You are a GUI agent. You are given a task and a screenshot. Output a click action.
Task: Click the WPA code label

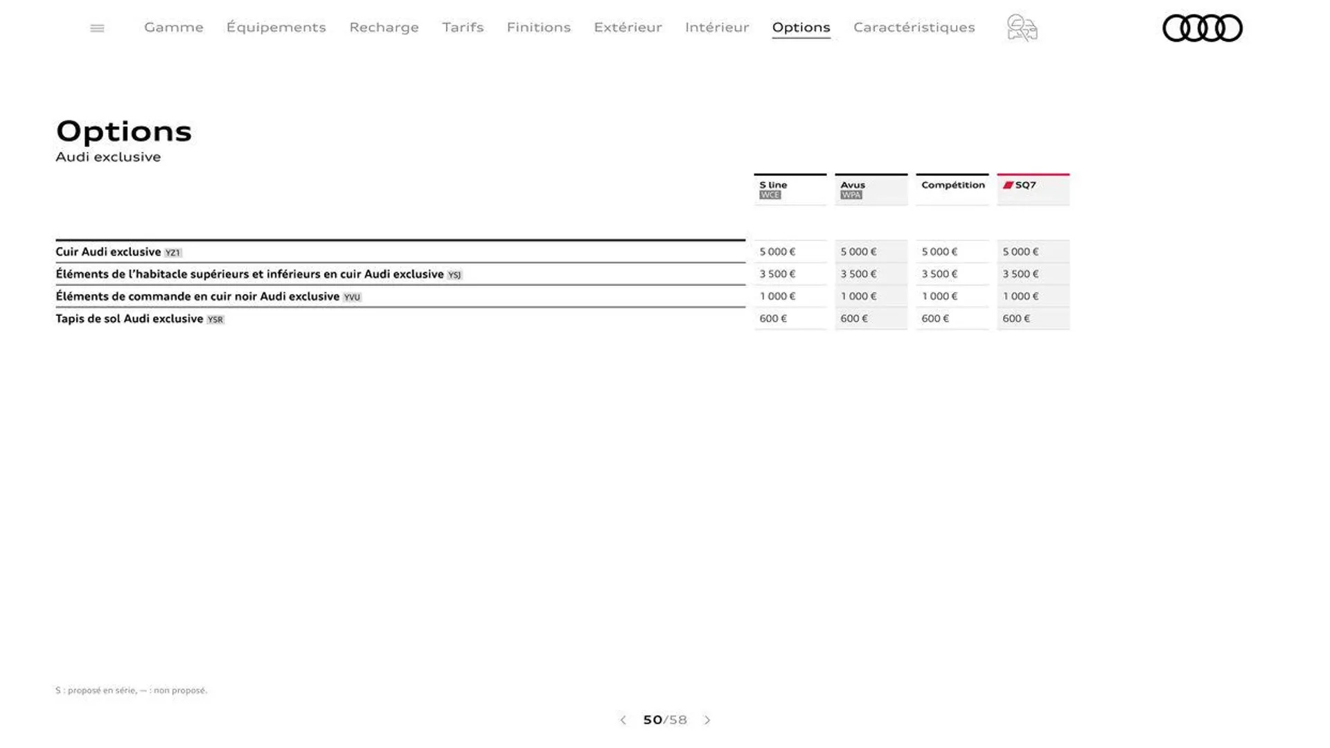point(851,195)
